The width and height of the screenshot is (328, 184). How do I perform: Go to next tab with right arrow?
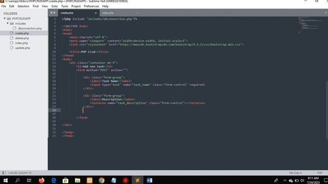54,13
